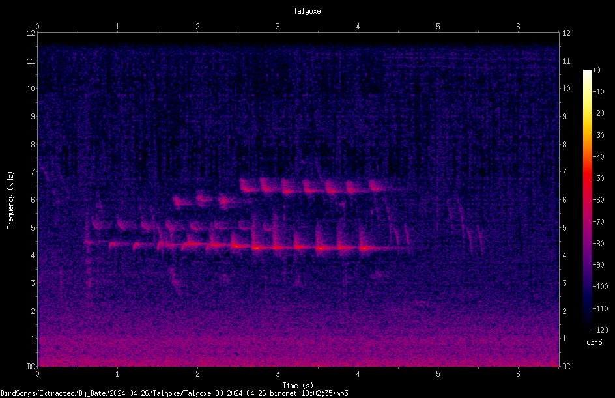The width and height of the screenshot is (615, 398).
Task: Click the 10 kHz label on right axis
Action: 566,89
